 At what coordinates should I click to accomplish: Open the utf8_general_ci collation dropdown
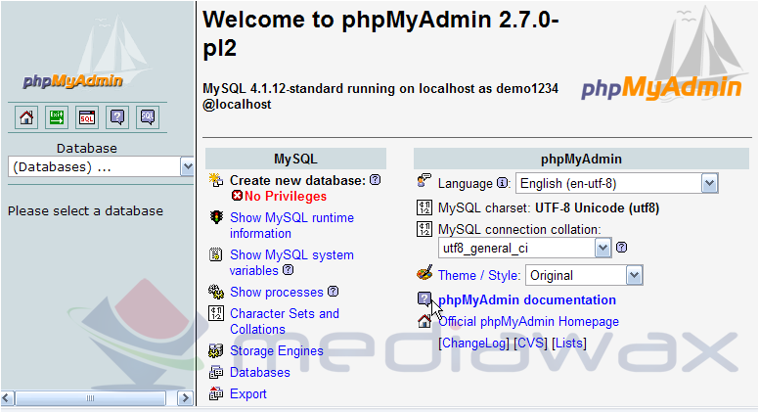pyautogui.click(x=524, y=249)
